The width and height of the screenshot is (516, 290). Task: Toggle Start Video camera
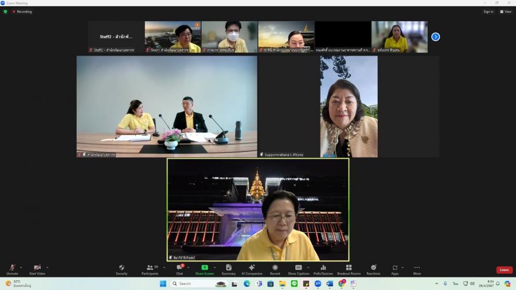coord(37,268)
